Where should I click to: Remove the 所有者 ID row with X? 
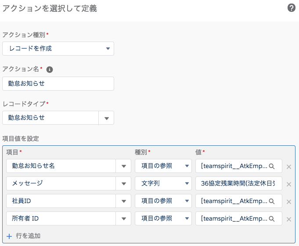tap(289, 219)
